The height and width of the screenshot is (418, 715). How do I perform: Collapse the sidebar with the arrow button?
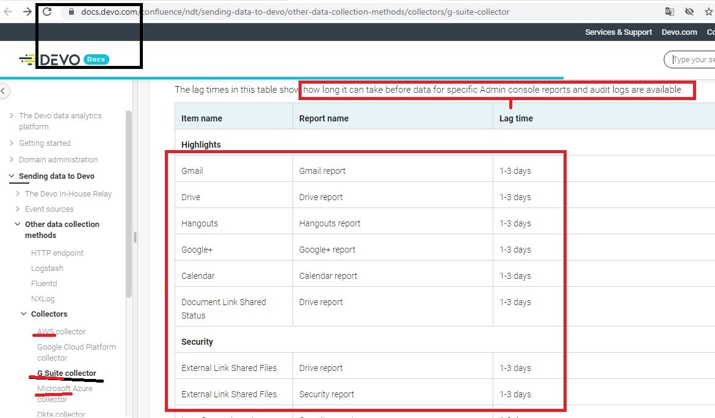tap(4, 91)
